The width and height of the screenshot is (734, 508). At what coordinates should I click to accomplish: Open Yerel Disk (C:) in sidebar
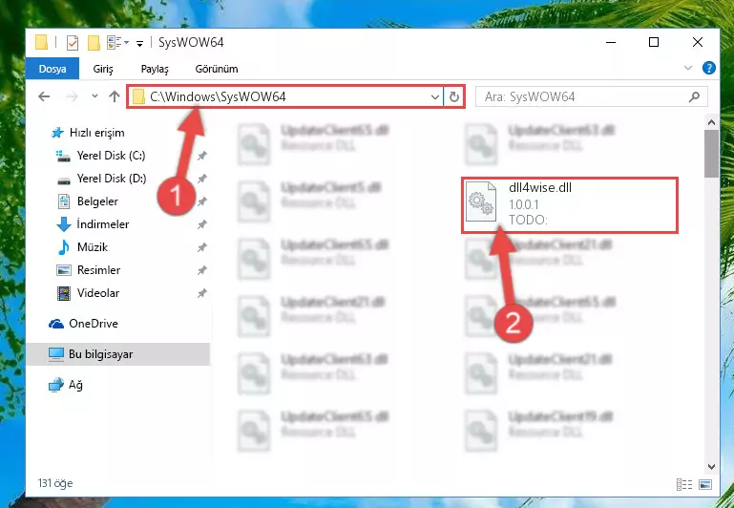coord(111,156)
